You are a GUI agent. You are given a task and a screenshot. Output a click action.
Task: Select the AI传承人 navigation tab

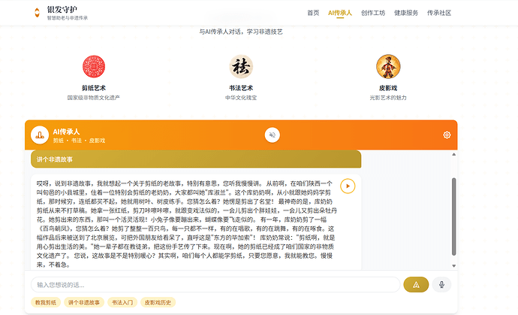(x=340, y=13)
